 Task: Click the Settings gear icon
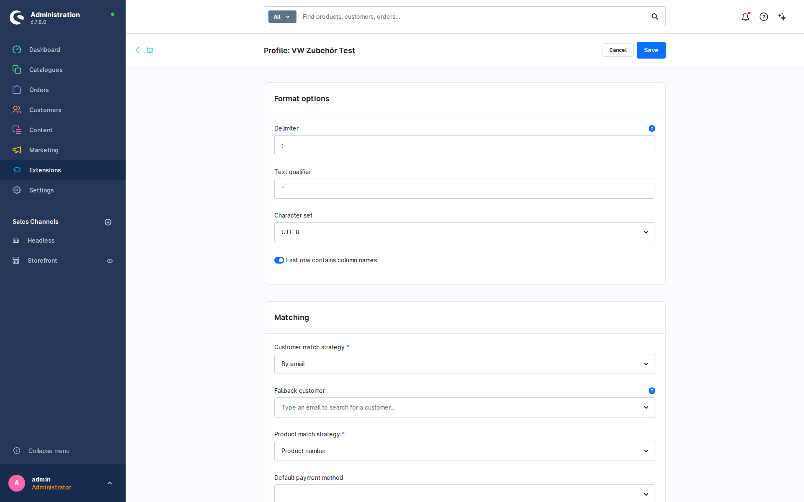[x=17, y=190]
